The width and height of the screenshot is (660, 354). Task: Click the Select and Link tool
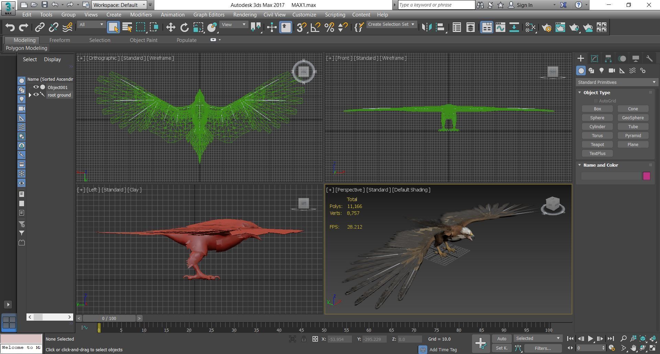tap(40, 27)
